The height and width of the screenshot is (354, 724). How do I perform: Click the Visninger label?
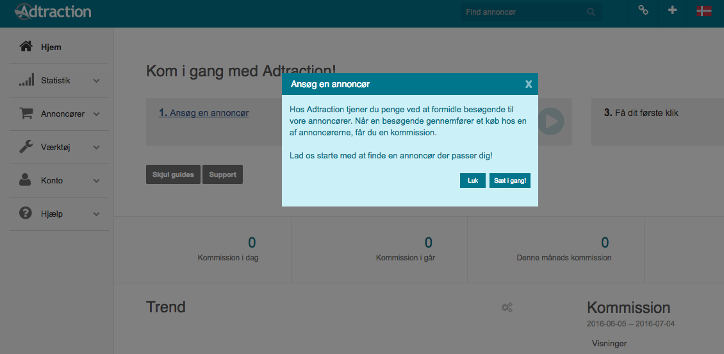pyautogui.click(x=609, y=343)
